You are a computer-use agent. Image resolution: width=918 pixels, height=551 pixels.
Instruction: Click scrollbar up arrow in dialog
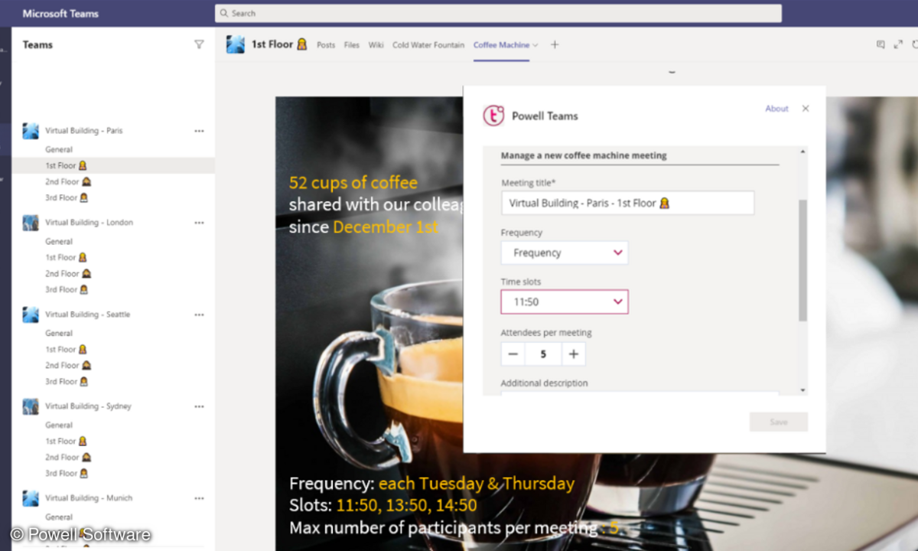point(802,152)
